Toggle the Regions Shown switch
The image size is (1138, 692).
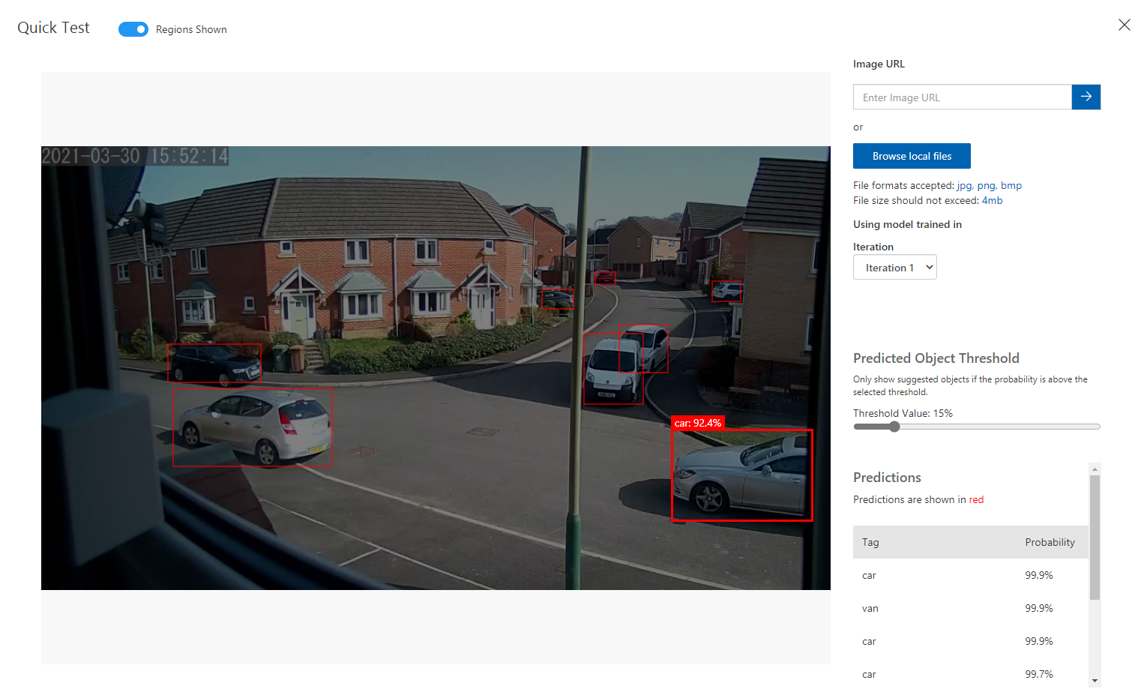133,29
